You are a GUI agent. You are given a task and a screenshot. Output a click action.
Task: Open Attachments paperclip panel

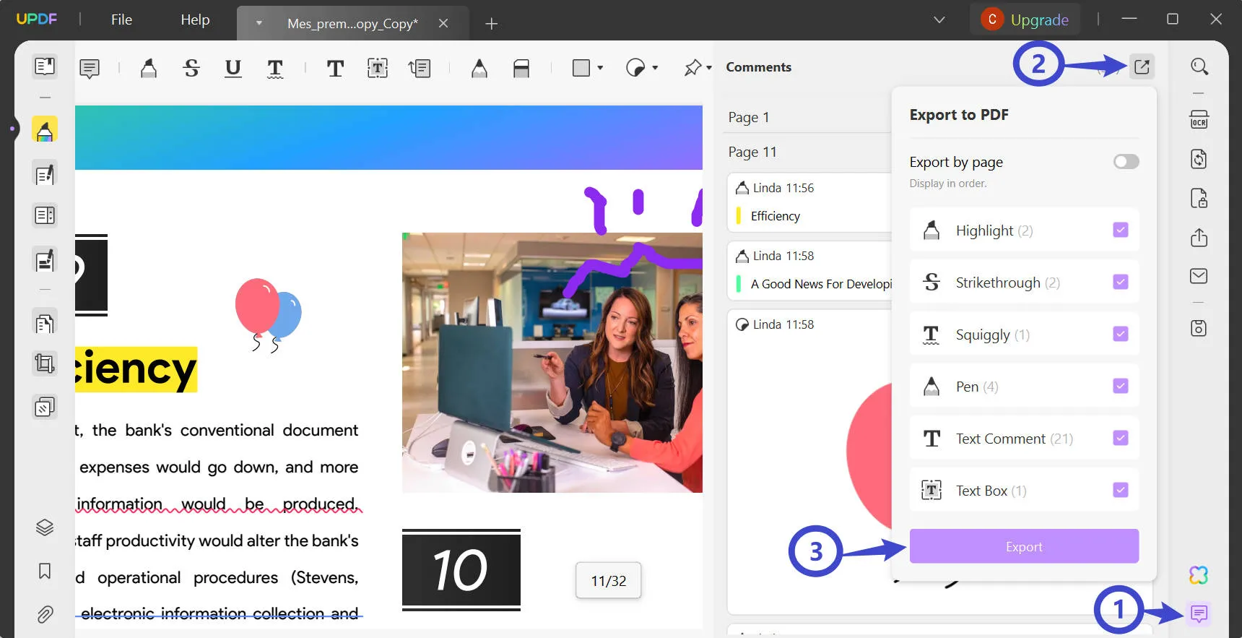pyautogui.click(x=45, y=614)
